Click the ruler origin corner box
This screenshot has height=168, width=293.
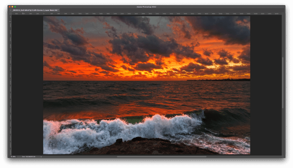pos(10,14)
